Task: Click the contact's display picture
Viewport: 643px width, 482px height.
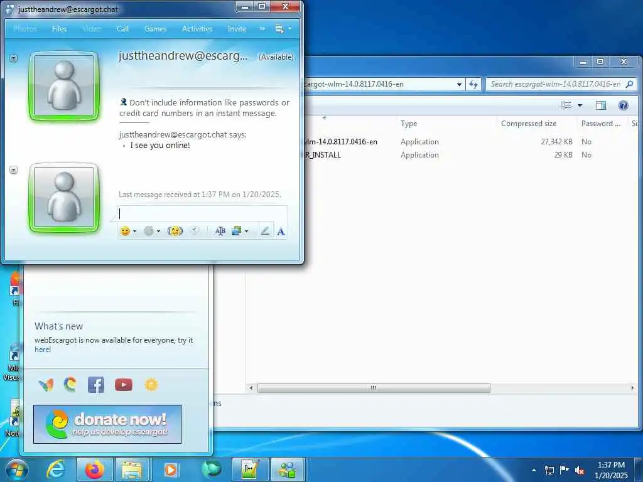Action: (x=64, y=85)
